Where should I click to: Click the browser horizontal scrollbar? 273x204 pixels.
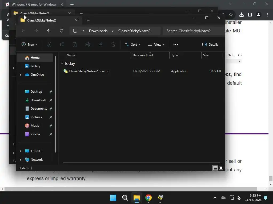pos(131,189)
